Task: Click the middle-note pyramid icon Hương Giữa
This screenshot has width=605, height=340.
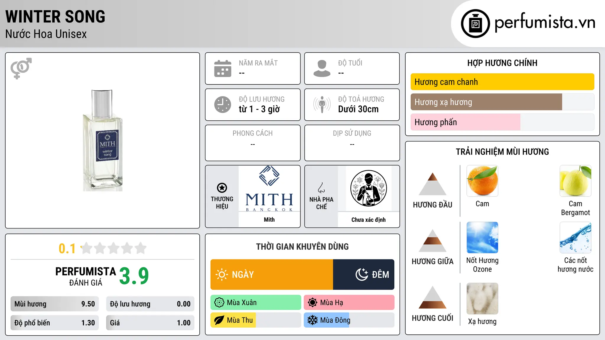Action: coord(433,241)
